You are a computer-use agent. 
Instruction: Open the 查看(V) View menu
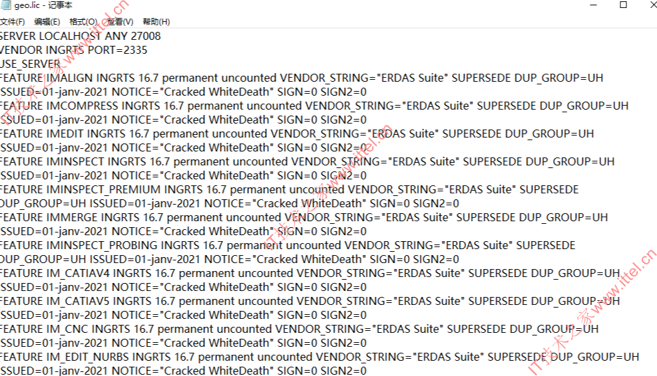coord(120,22)
